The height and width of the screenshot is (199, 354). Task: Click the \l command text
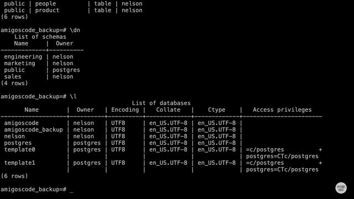point(74,97)
